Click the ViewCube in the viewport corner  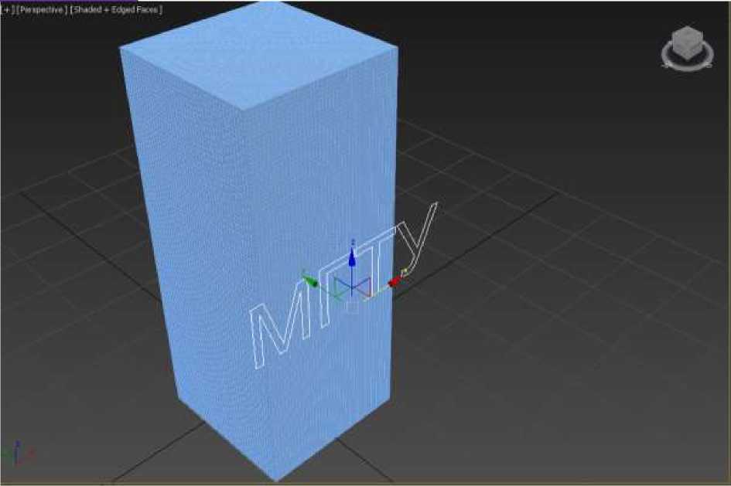(688, 42)
